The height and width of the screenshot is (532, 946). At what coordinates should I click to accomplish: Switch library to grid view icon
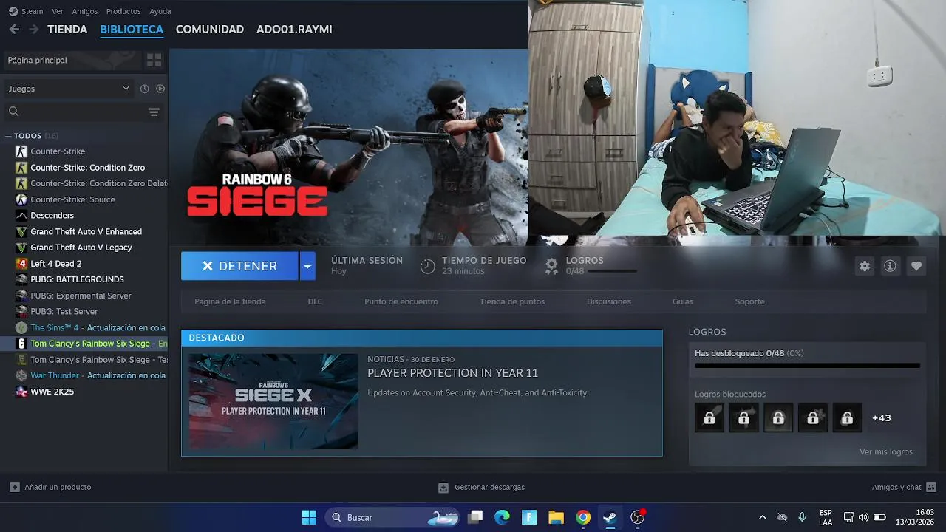pyautogui.click(x=154, y=60)
